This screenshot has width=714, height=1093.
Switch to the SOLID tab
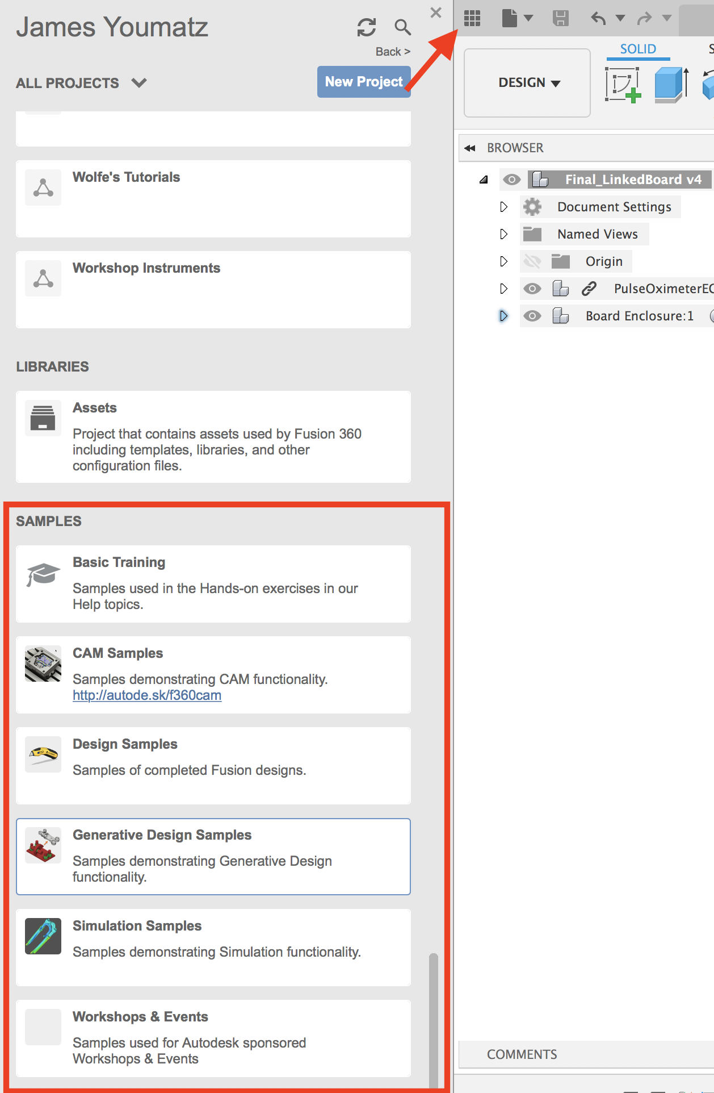coord(638,49)
